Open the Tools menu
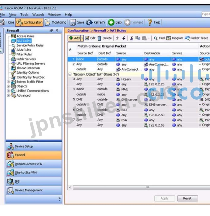The width and height of the screenshot is (210, 216). (x=24, y=14)
